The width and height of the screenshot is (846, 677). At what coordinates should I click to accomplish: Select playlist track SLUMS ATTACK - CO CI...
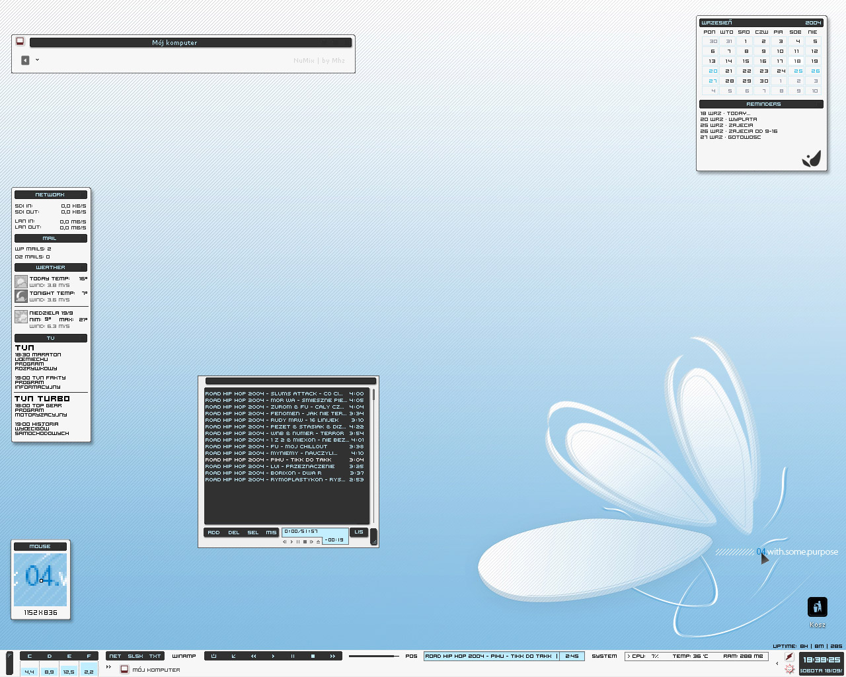(x=285, y=393)
